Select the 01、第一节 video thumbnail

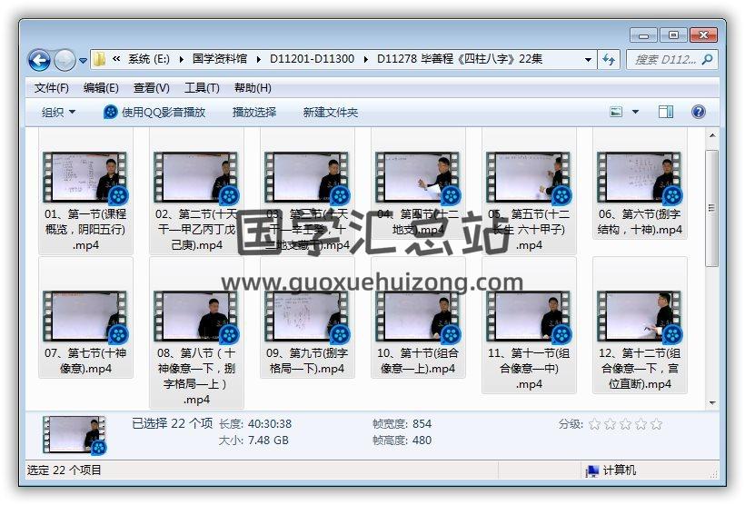85,177
